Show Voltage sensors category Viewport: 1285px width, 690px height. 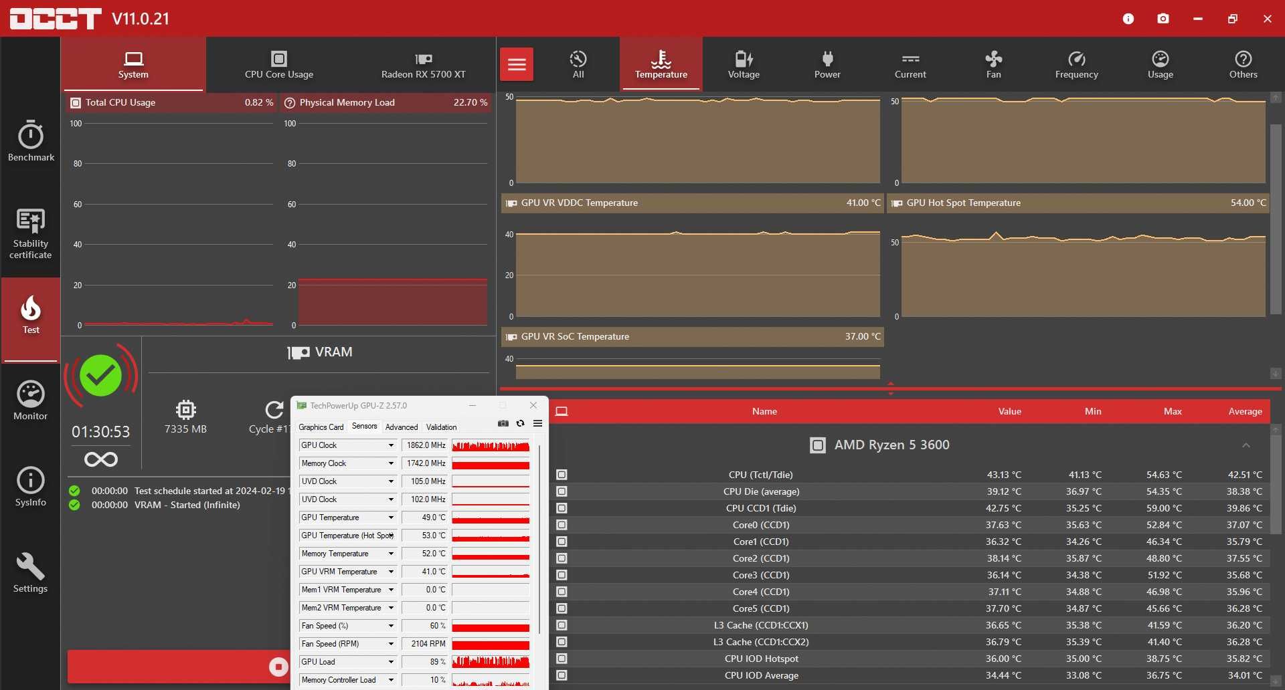tap(744, 64)
